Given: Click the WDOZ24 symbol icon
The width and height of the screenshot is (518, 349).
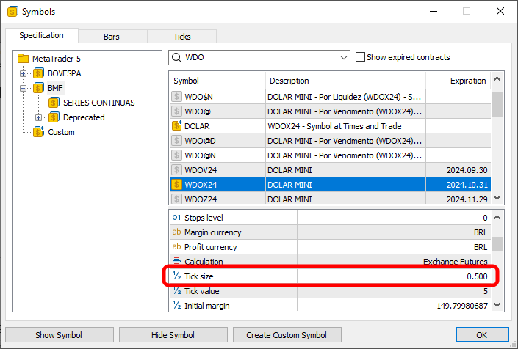Looking at the screenshot, I should [x=177, y=199].
